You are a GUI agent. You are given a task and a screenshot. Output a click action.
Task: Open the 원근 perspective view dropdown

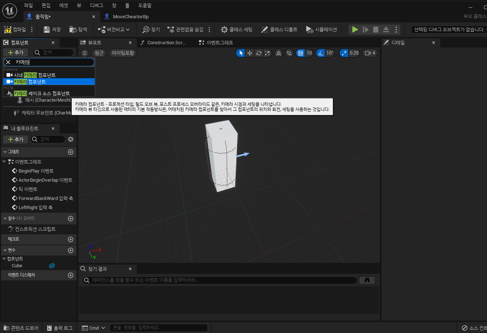click(99, 53)
